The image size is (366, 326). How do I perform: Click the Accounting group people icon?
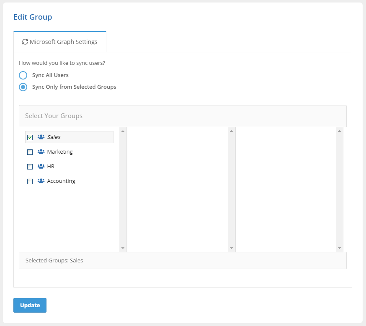point(41,181)
